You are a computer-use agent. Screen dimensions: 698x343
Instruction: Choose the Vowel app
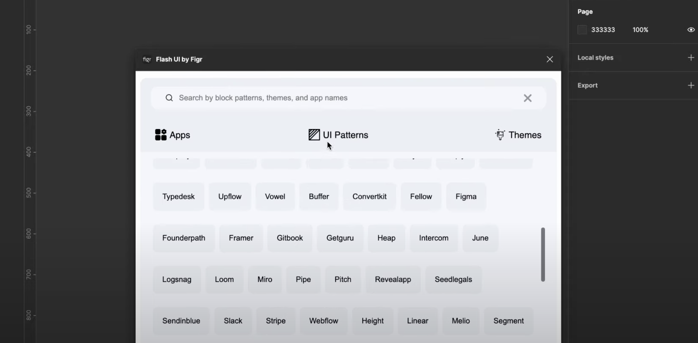[x=275, y=196]
